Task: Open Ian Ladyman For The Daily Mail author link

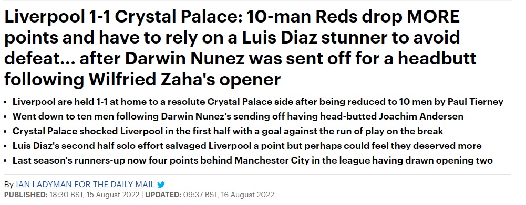Action: (x=85, y=185)
